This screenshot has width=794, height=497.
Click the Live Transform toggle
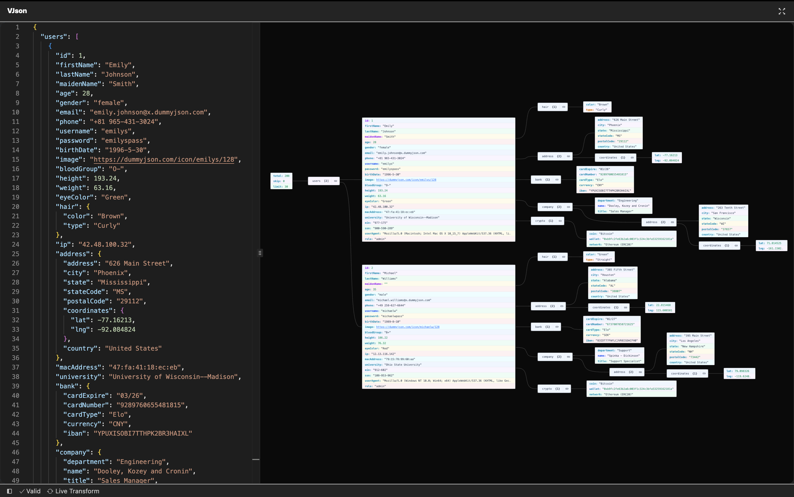click(73, 491)
